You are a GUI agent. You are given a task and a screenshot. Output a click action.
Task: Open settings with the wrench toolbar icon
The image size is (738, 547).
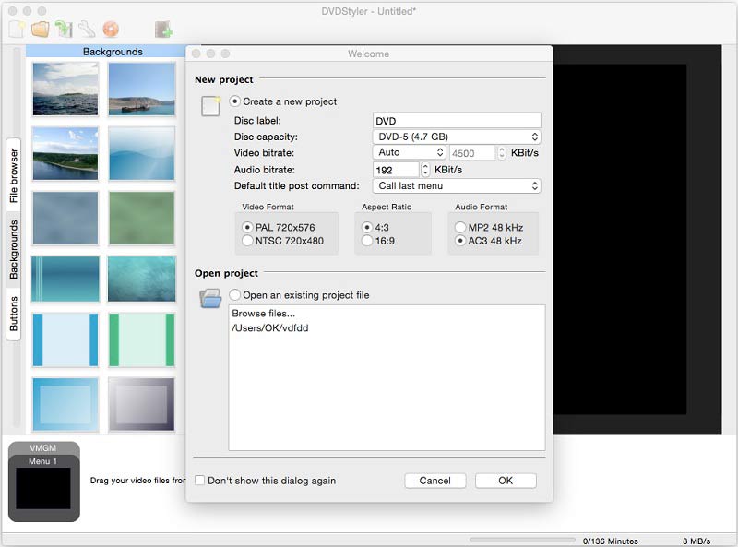[86, 29]
